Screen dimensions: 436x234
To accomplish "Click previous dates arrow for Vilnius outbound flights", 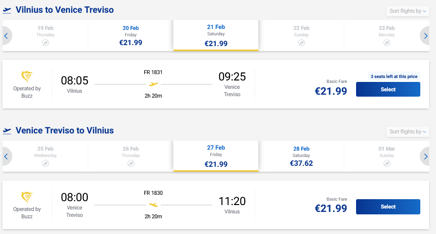I will [6, 36].
